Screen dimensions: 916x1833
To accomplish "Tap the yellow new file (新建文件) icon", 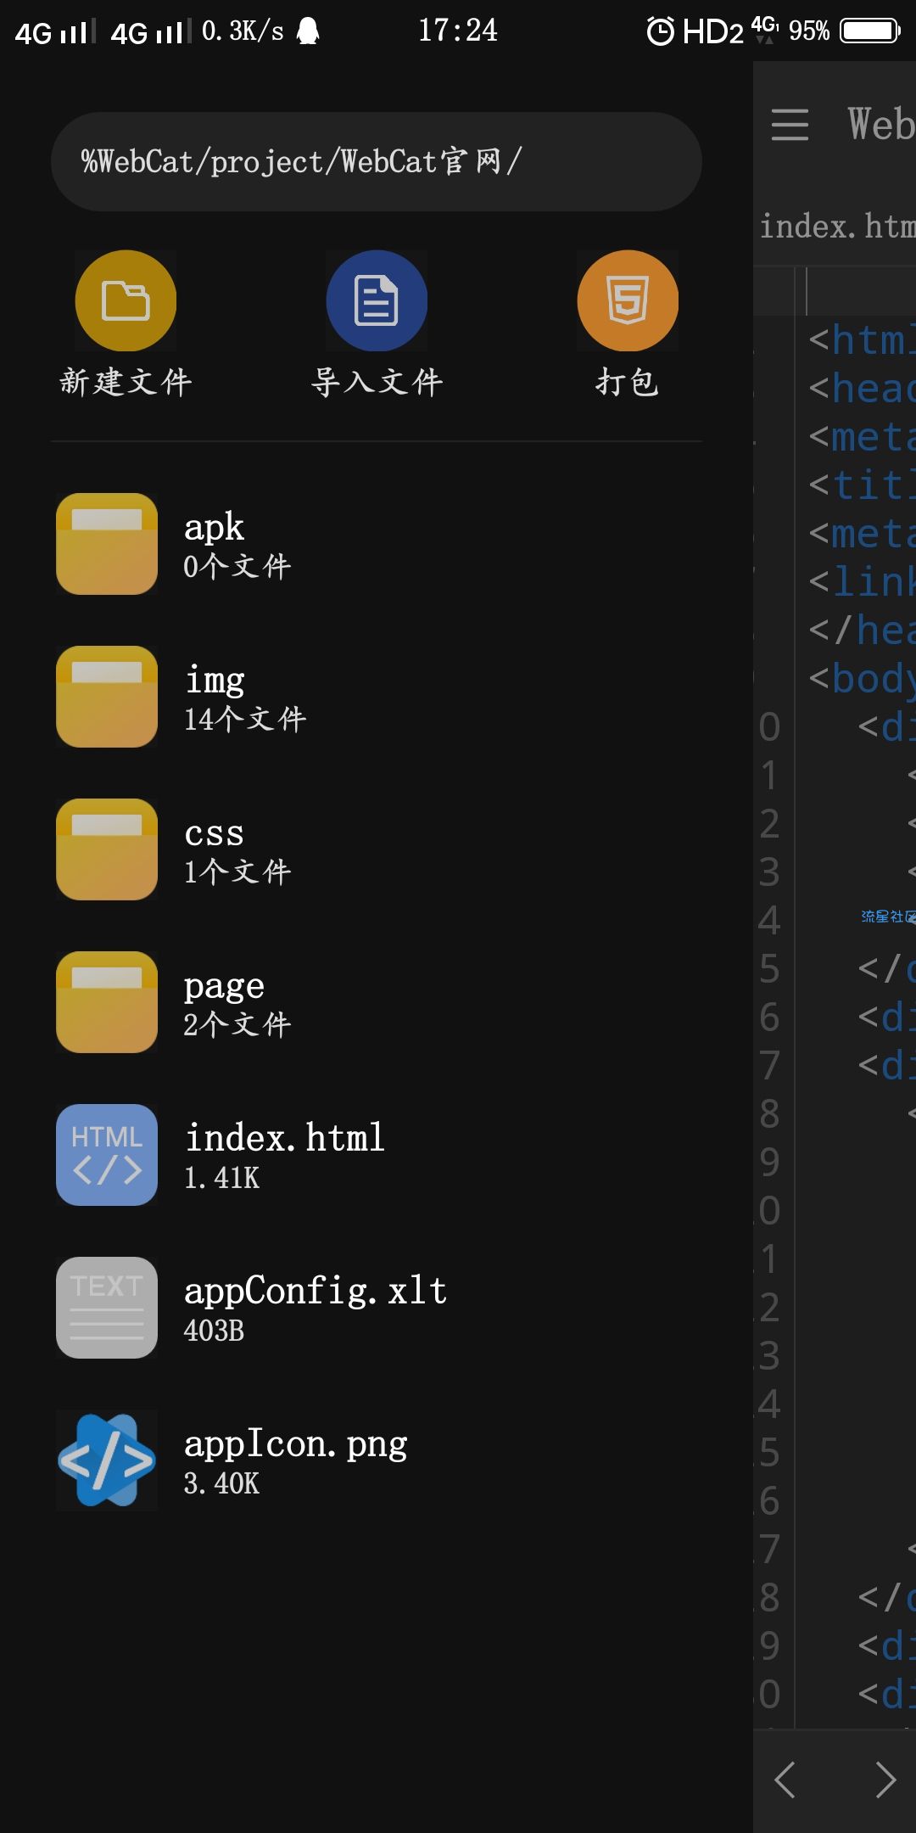I will [126, 300].
